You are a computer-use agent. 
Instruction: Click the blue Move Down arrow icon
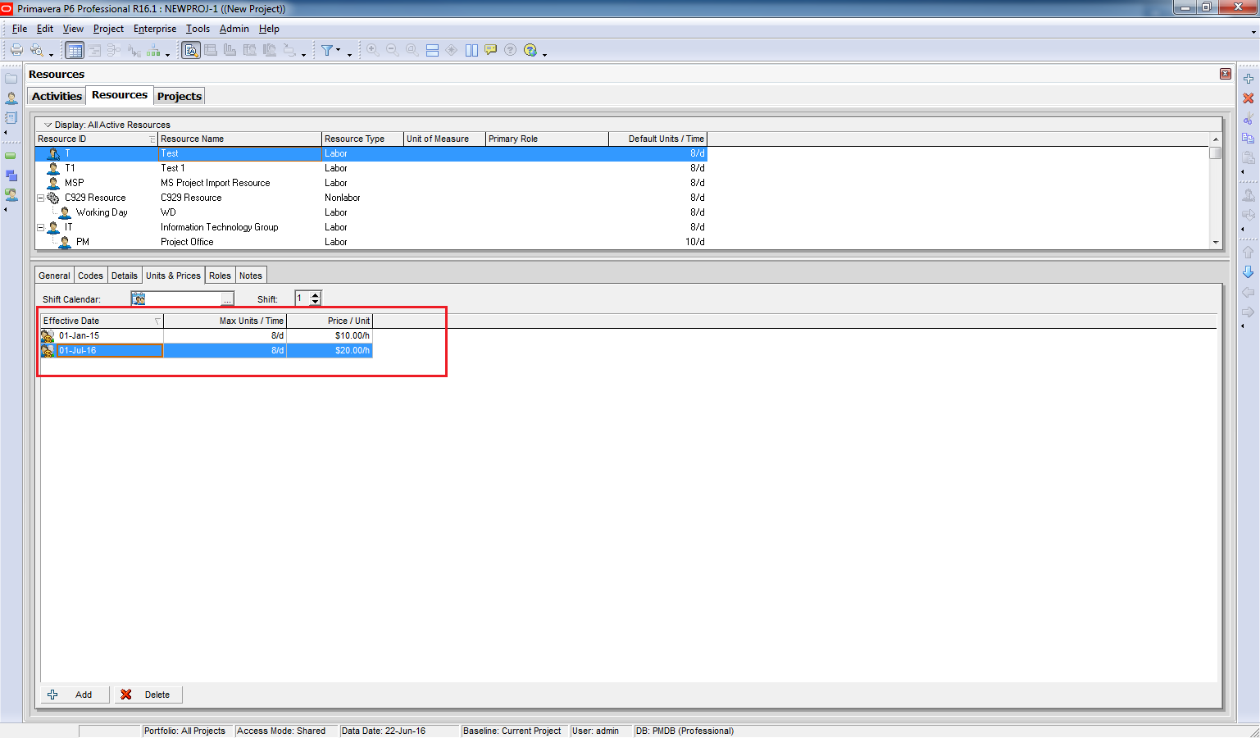(1248, 272)
